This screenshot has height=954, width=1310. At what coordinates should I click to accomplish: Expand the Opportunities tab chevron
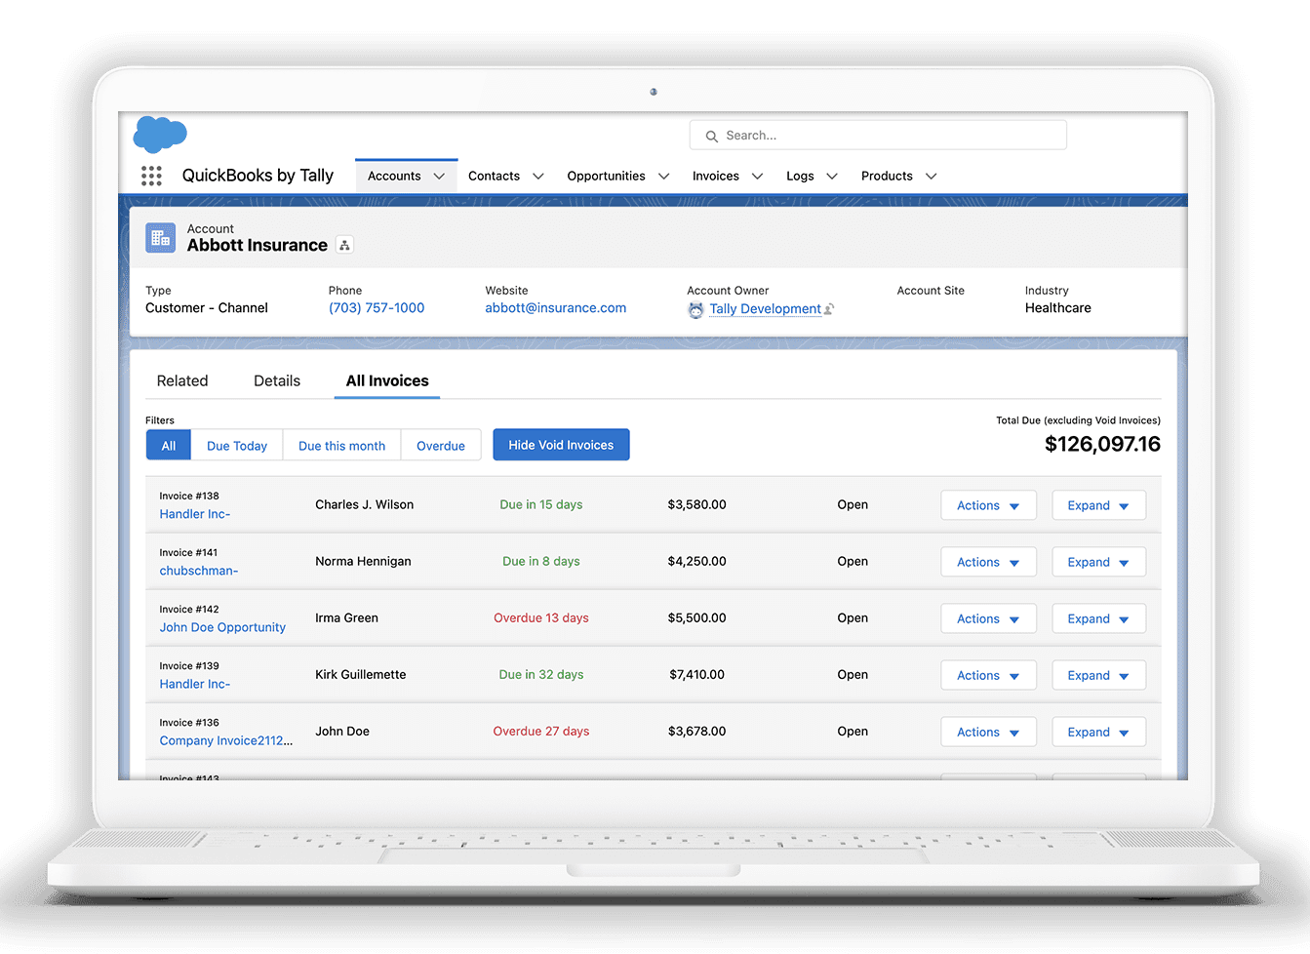point(664,177)
